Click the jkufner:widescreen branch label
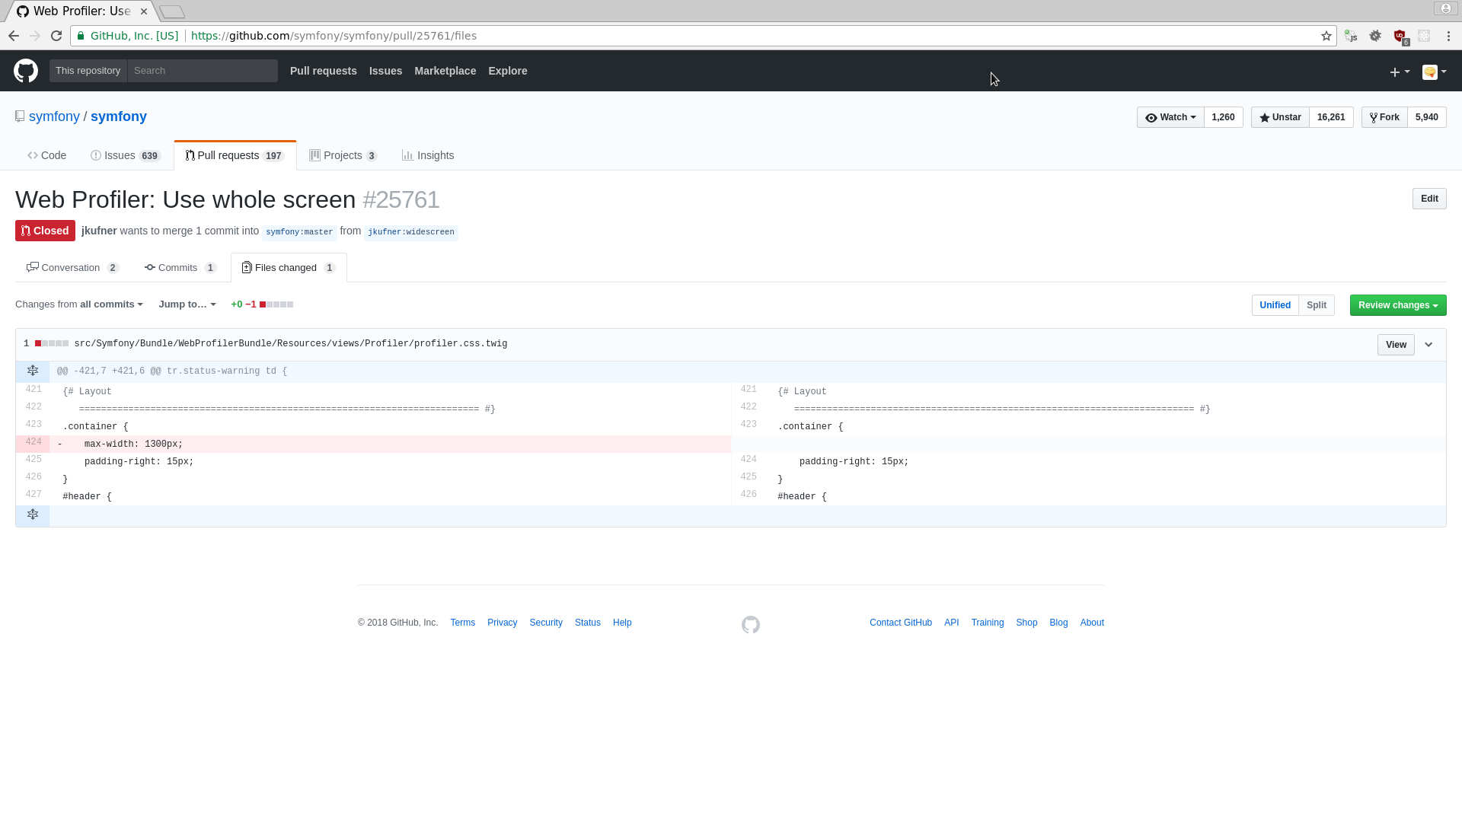Image resolution: width=1462 pixels, height=822 pixels. click(411, 232)
